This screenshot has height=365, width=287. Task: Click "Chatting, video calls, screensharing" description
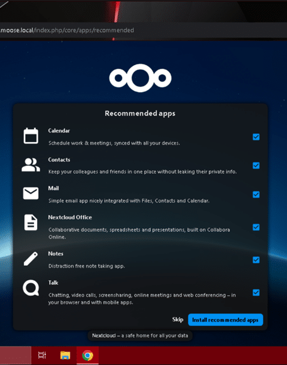142,299
